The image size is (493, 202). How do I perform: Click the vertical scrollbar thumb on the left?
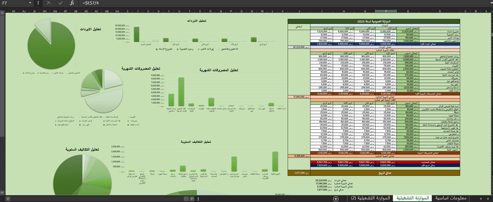(2, 76)
